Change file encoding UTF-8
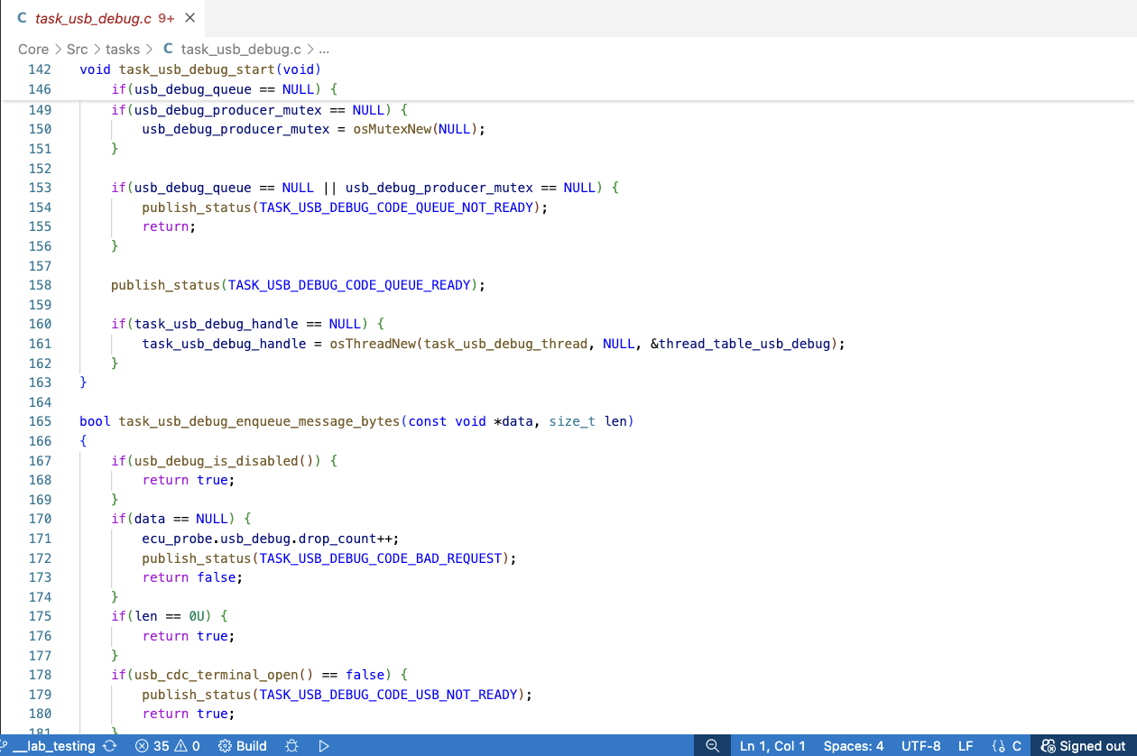The height and width of the screenshot is (756, 1137). coord(921,746)
